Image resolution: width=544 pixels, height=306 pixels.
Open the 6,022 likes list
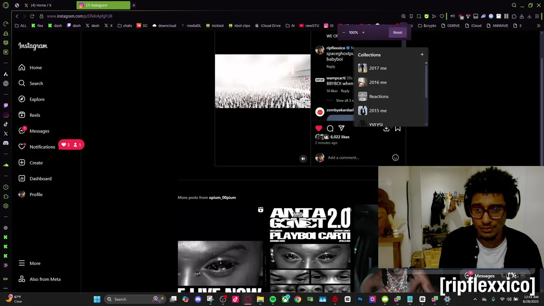coord(340,137)
